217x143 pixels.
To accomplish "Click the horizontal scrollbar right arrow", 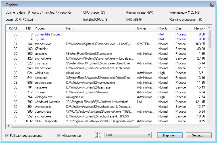I will (x=204, y=126).
